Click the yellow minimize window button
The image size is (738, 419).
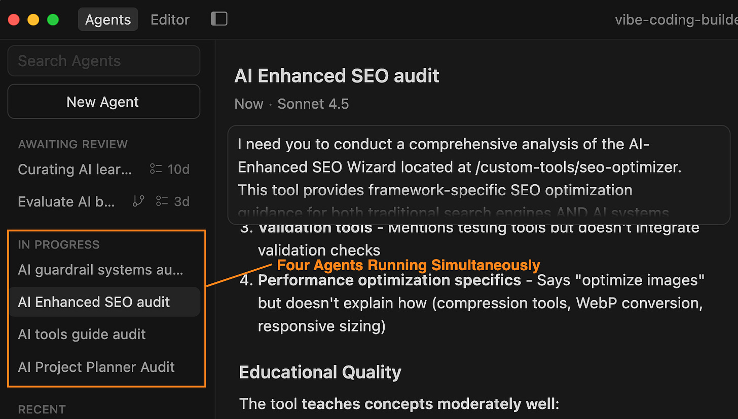33,20
